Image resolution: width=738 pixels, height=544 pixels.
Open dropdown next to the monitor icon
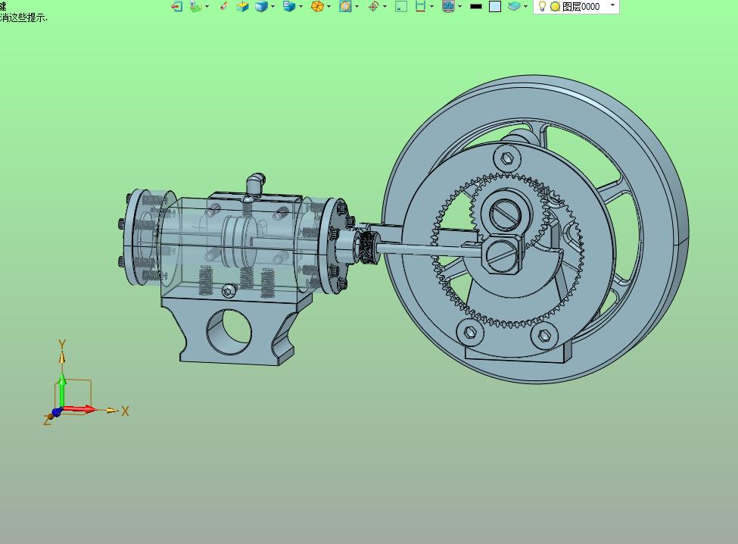coord(460,7)
